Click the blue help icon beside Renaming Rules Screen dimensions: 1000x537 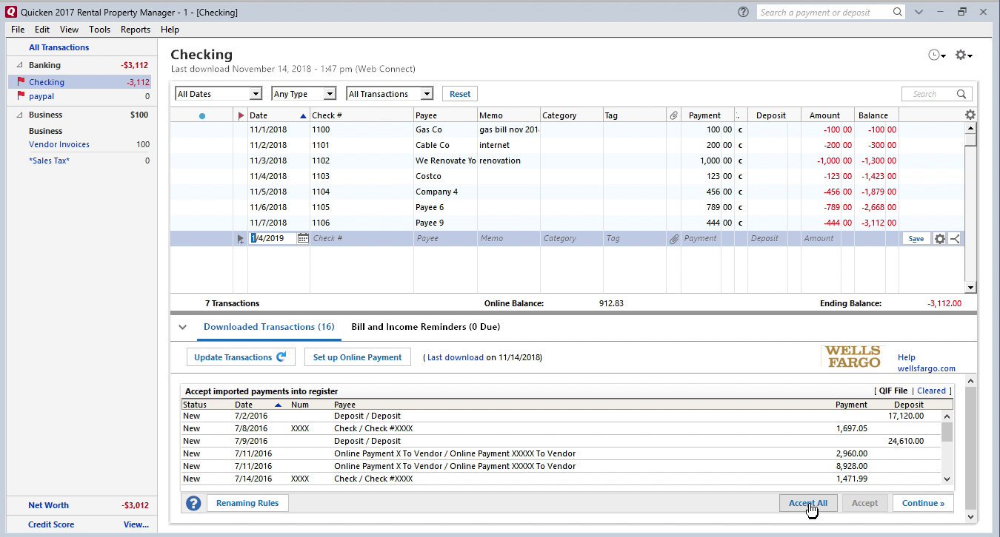pos(193,503)
